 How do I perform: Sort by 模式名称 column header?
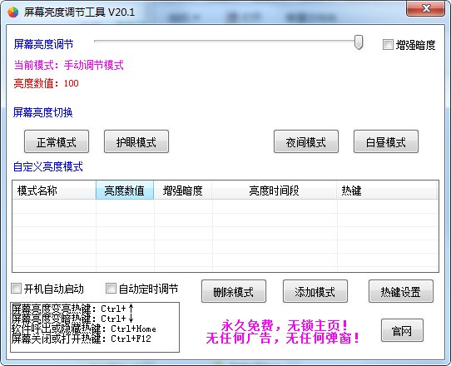click(54, 190)
